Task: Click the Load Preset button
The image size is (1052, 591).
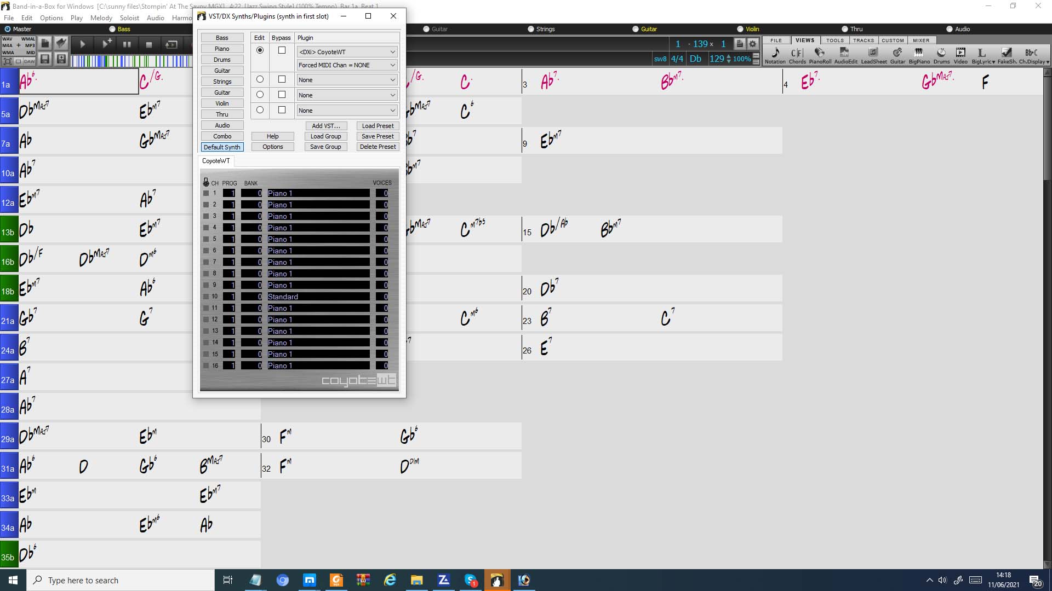Action: pyautogui.click(x=378, y=126)
